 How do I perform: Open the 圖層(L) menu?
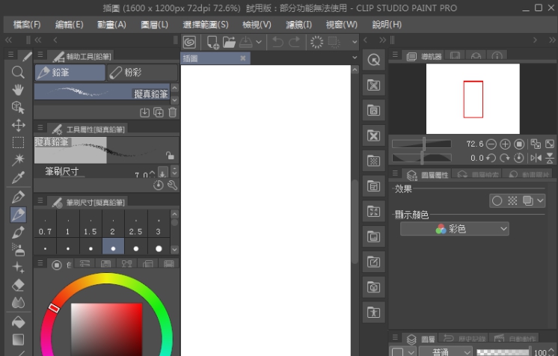(x=154, y=25)
